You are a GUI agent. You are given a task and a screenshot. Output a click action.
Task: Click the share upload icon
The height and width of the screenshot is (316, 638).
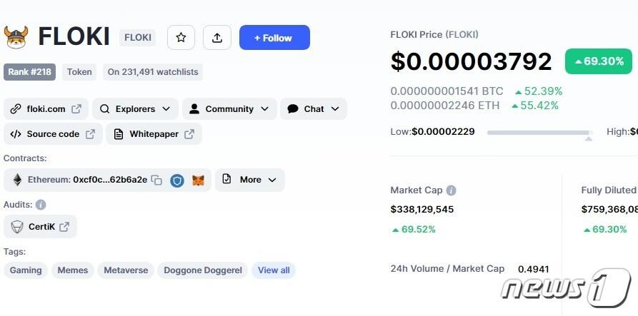[x=217, y=38]
